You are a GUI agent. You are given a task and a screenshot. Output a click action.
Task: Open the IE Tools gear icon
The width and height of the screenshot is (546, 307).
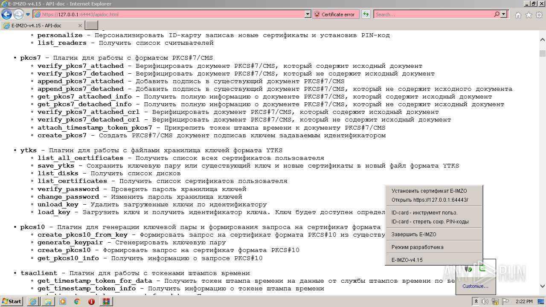539,15
